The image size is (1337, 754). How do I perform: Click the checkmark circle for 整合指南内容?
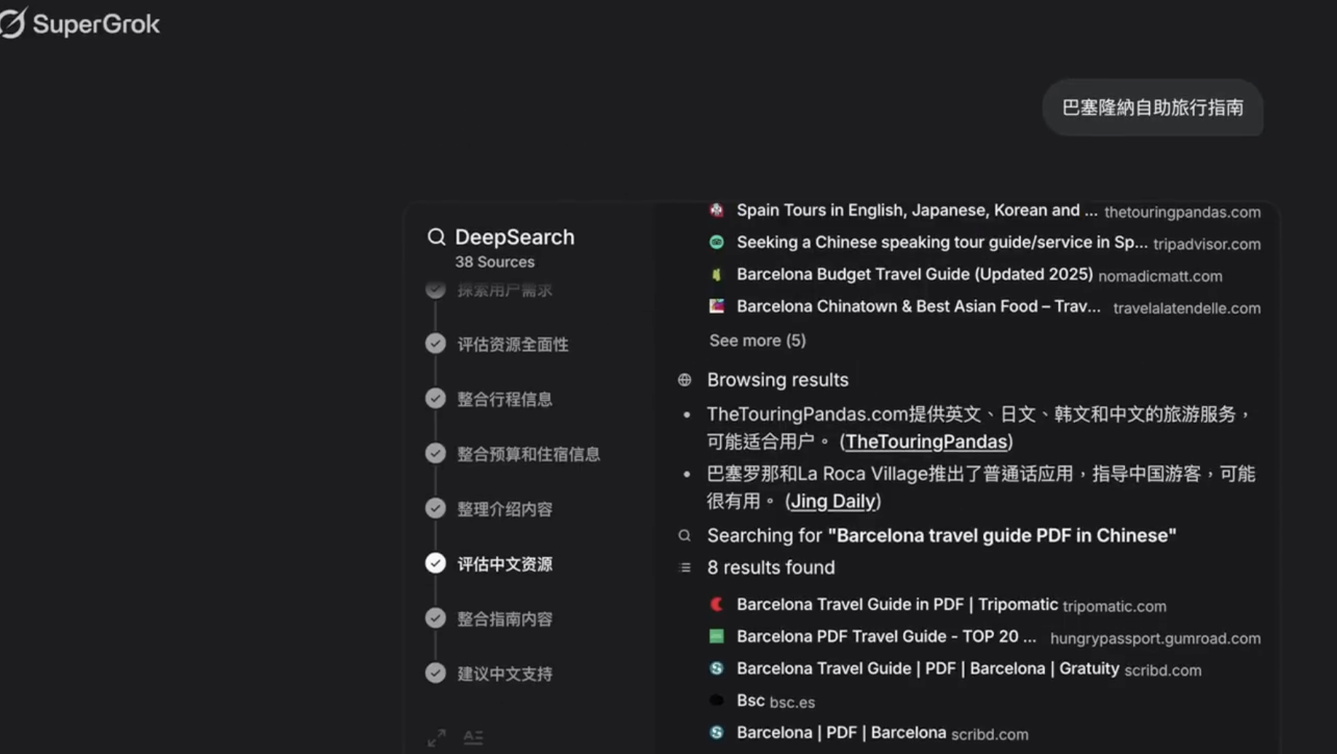(x=435, y=618)
